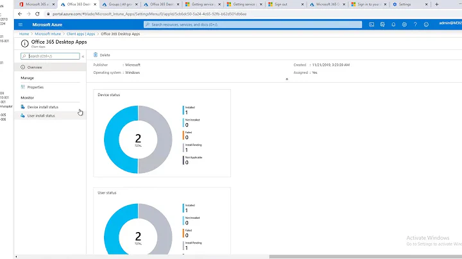Click the User install status icon

(22, 115)
